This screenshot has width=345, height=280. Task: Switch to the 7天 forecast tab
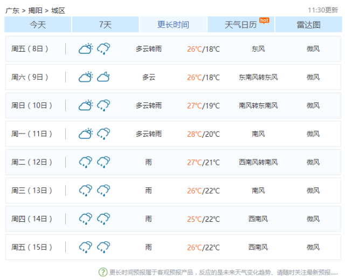pyautogui.click(x=106, y=24)
